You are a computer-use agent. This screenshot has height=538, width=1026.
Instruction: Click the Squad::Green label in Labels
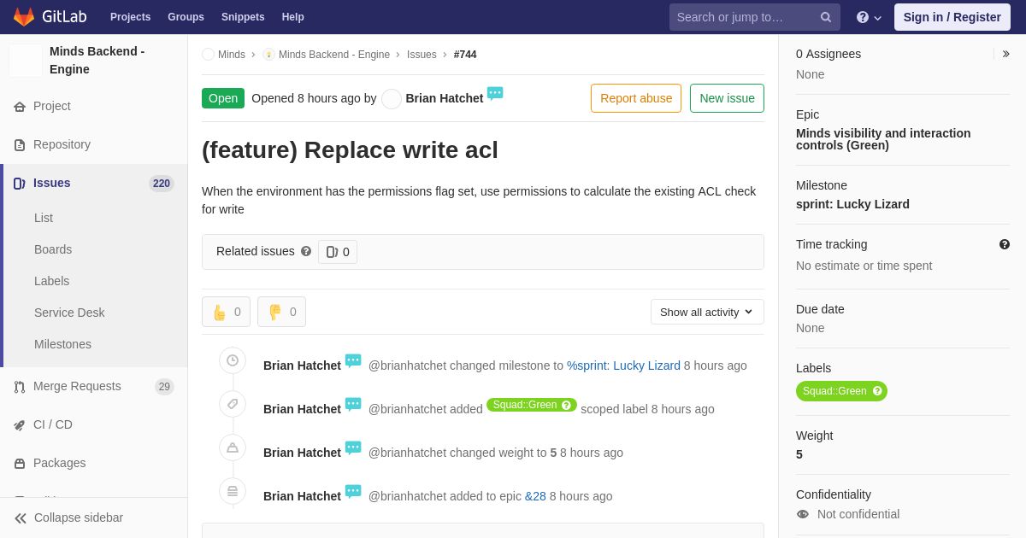pos(834,391)
